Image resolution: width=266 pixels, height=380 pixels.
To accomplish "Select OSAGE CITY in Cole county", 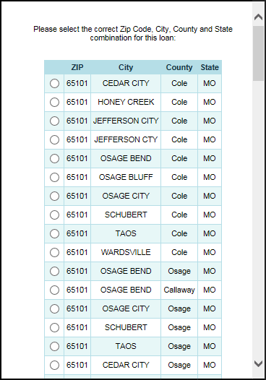I will click(x=54, y=196).
